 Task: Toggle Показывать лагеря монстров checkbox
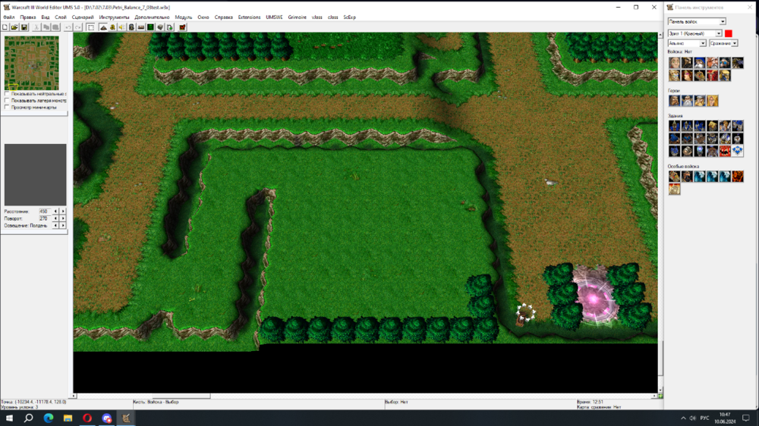tap(7, 100)
